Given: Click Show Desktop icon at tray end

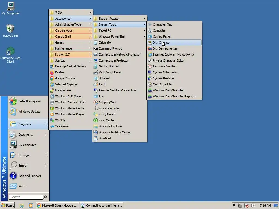Looking at the screenshot, I should coord(276,206).
